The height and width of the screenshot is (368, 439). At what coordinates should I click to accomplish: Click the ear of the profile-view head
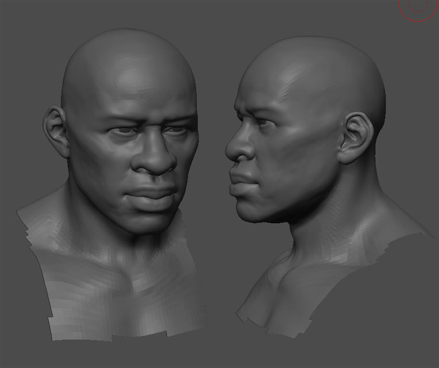pos(356,139)
